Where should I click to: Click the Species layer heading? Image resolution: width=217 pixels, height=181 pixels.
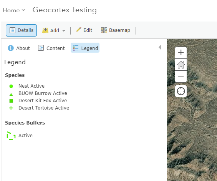(x=15, y=75)
